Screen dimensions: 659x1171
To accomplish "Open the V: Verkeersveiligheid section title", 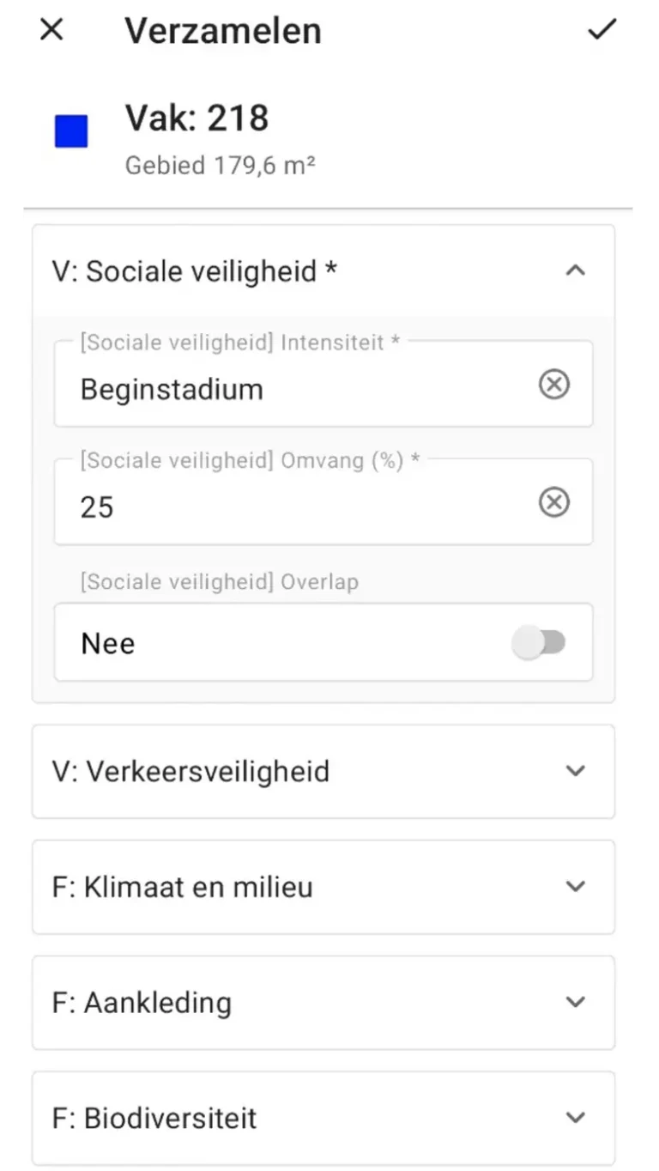I will coord(190,771).
